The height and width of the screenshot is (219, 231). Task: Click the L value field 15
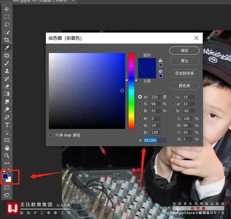tap(189, 97)
